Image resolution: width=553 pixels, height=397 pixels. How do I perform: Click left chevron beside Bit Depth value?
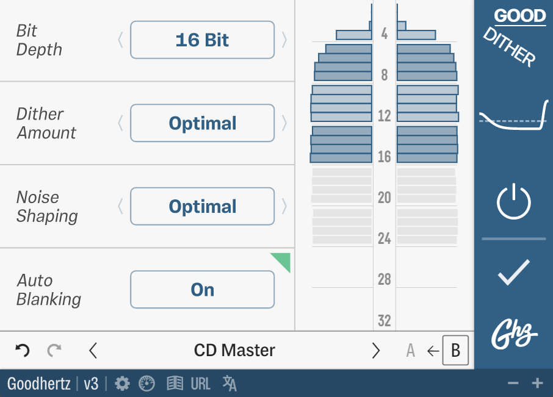tap(120, 40)
